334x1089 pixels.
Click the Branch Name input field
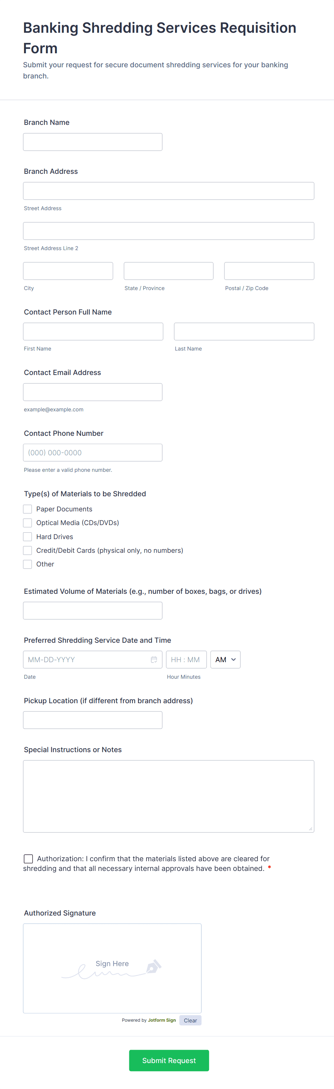point(93,142)
